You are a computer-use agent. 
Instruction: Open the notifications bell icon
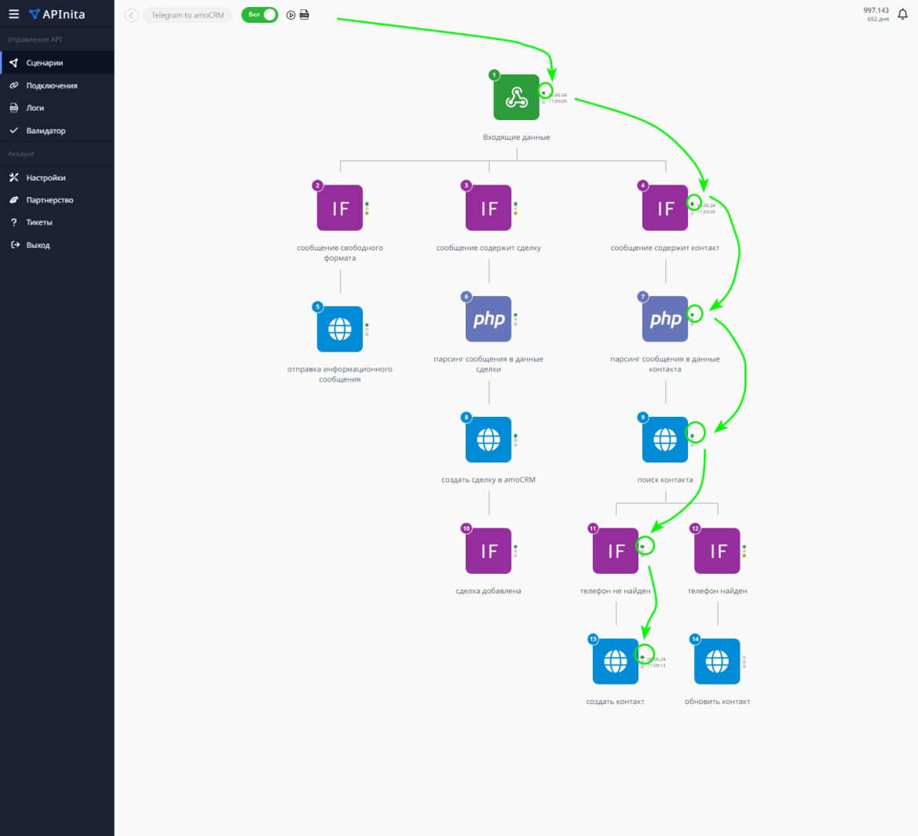tap(902, 14)
